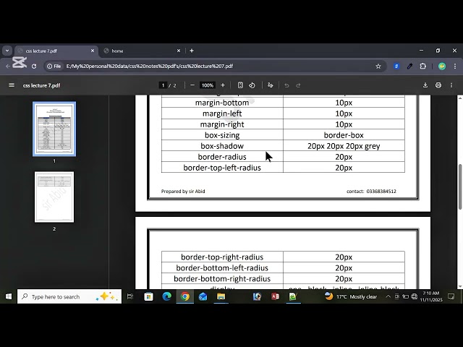Viewport: 463px width, 347px height.
Task: Click the PDF page number field
Action: 163,85
